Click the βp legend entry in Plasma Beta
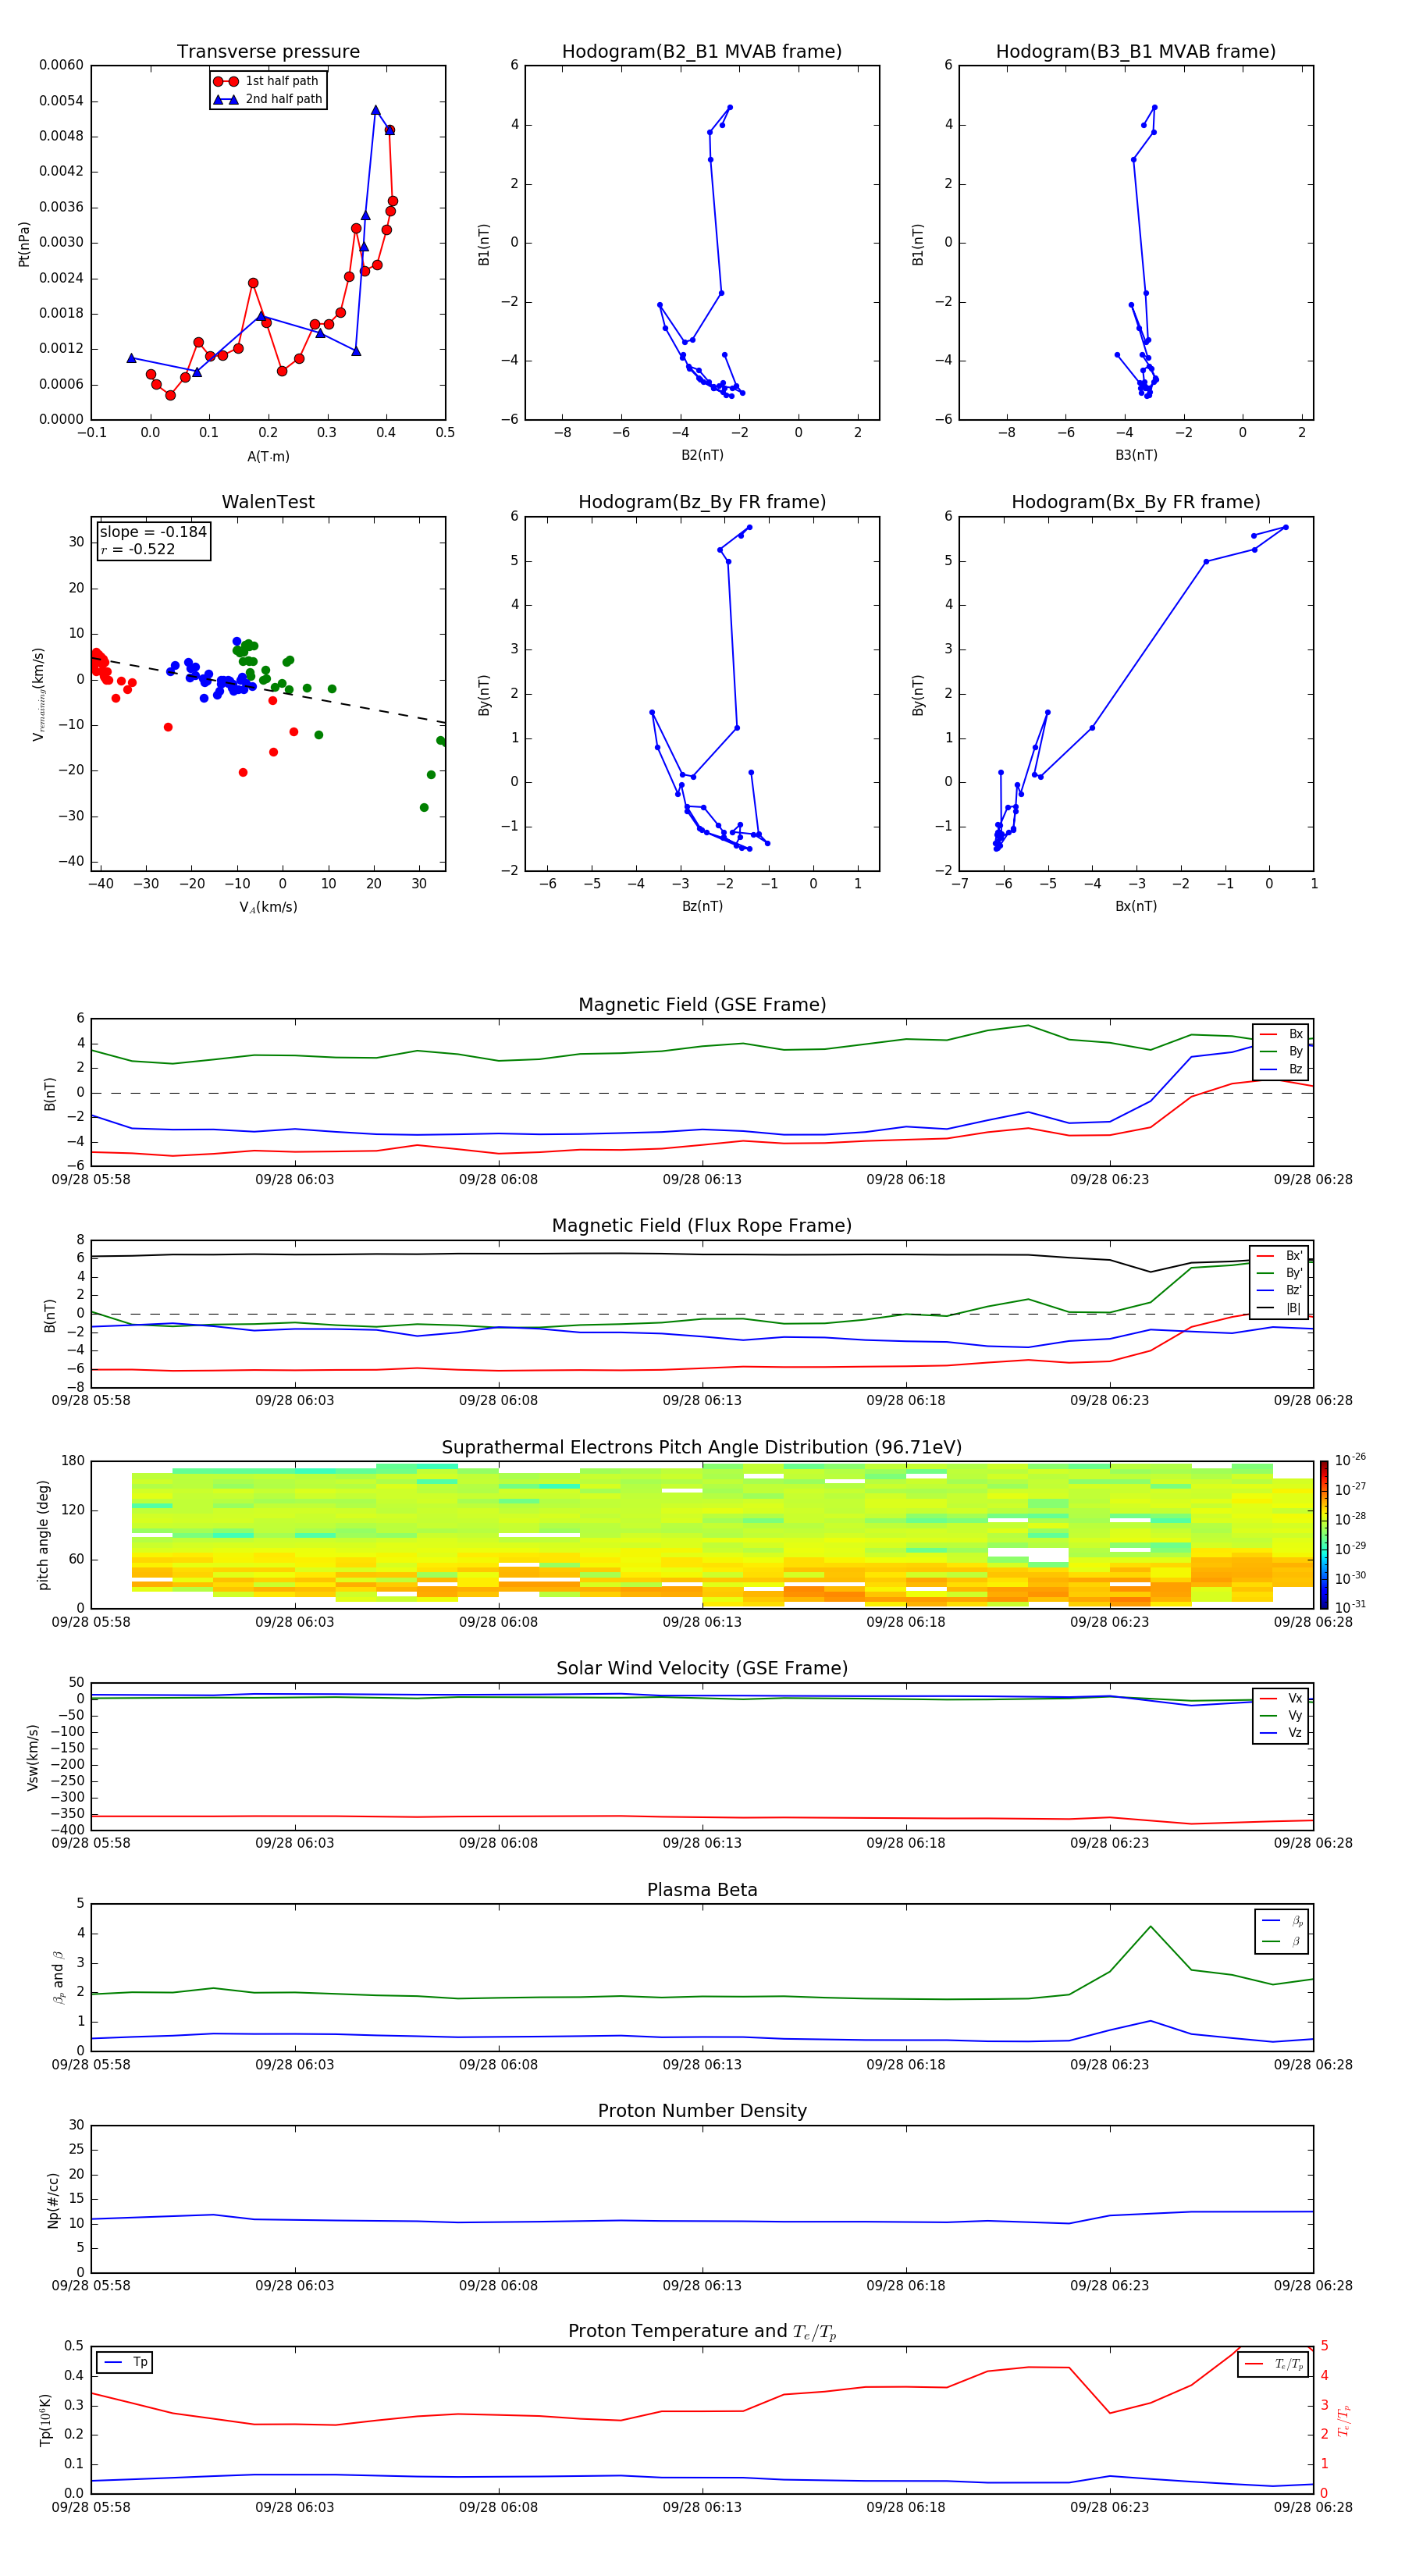Image resolution: width=1405 pixels, height=2576 pixels. coord(1283,1921)
